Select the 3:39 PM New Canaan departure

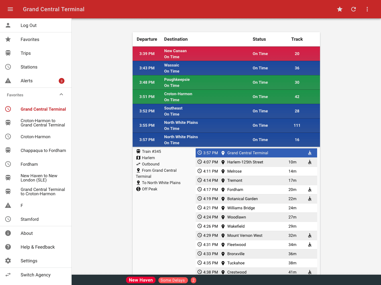coord(226,54)
